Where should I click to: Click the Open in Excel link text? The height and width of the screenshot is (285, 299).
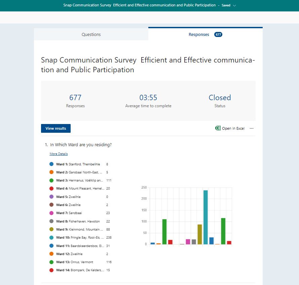[233, 128]
